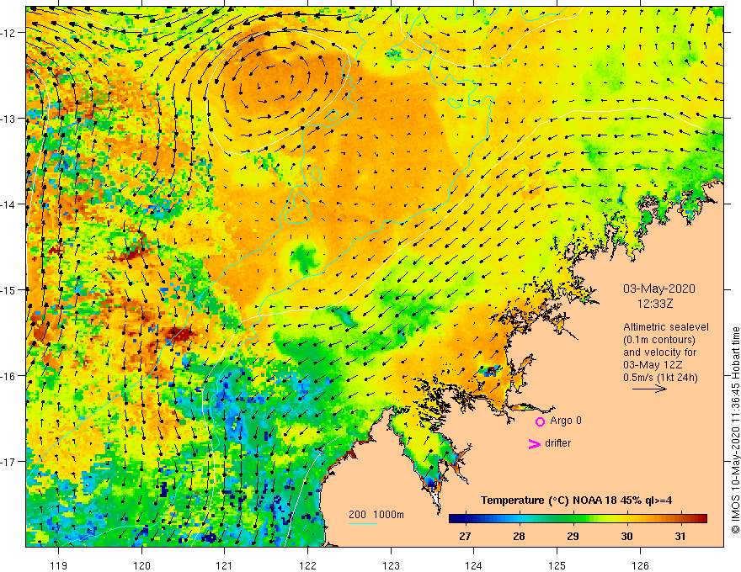The width and height of the screenshot is (741, 572).
Task: Click the longitude 124 axis label
Action: 474,565
